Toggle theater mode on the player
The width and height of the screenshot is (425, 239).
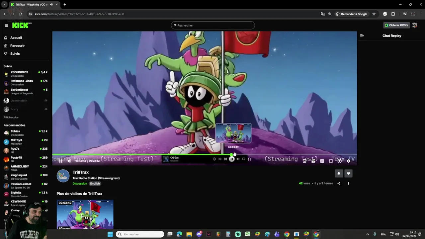(322, 161)
